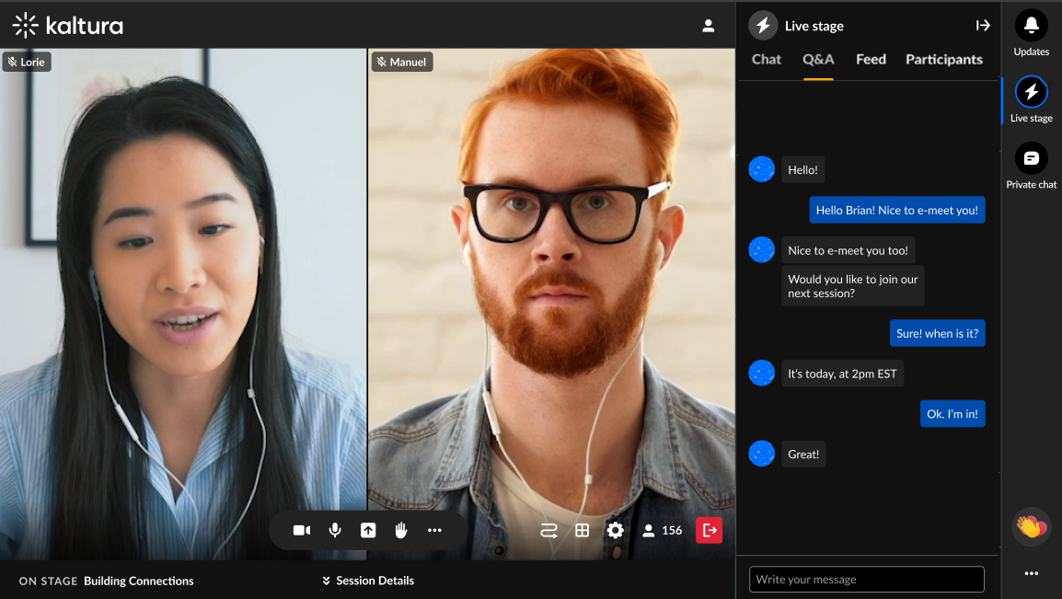This screenshot has height=599, width=1062.
Task: Raise hand using the hand icon
Action: pos(401,530)
